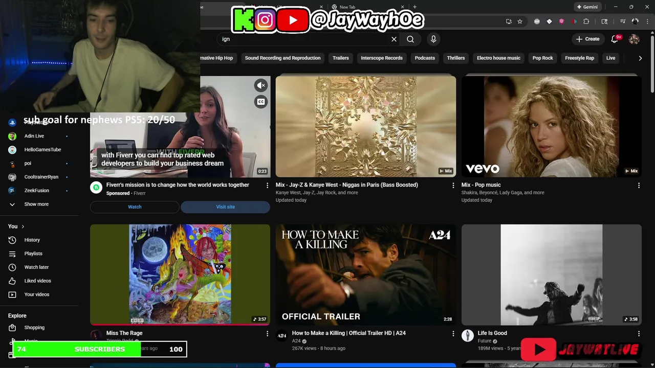655x368 pixels.
Task: Unmute the Fiverr ad preview
Action: [261, 85]
